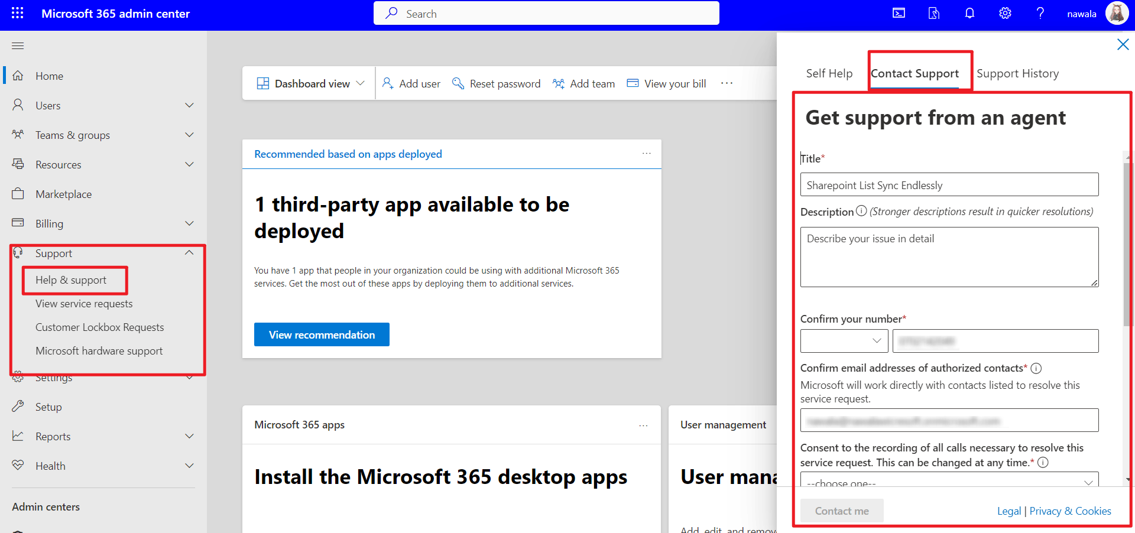Viewport: 1135px width, 533px height.
Task: Open the help question mark icon
Action: coord(1040,13)
